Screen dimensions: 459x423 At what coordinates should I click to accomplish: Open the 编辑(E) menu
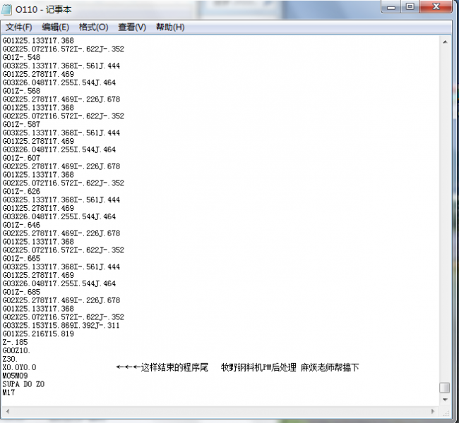[55, 27]
